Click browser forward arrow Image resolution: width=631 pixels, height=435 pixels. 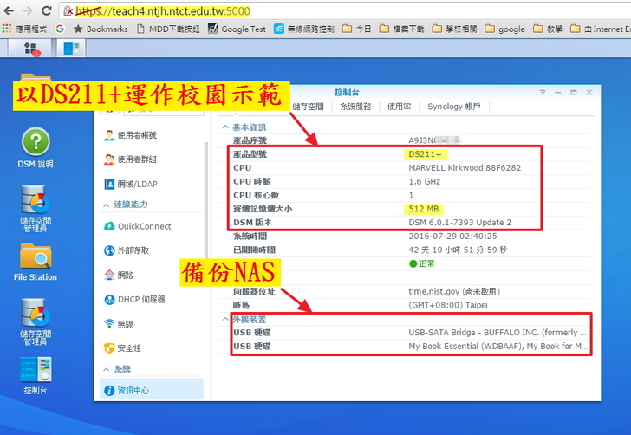tap(28, 11)
